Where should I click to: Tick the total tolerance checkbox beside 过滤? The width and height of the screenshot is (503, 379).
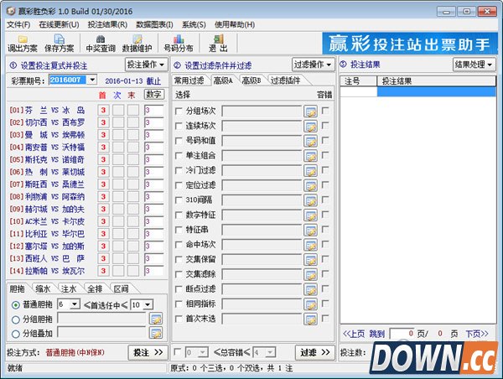(177, 352)
